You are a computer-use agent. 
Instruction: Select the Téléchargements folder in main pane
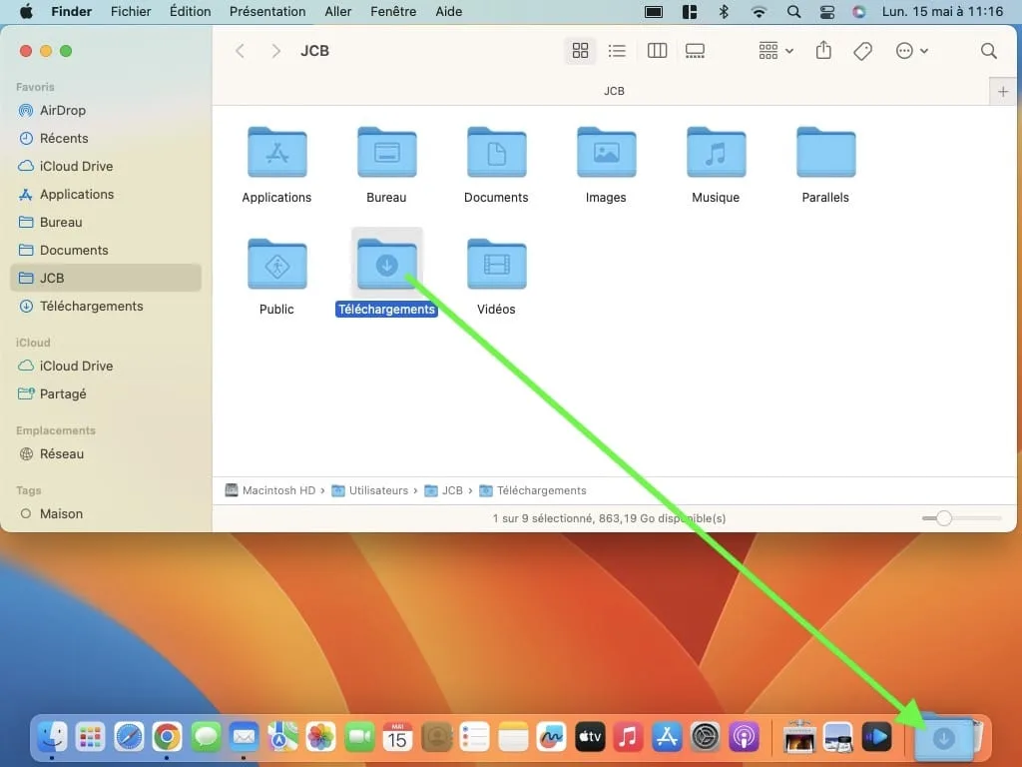coord(386,264)
